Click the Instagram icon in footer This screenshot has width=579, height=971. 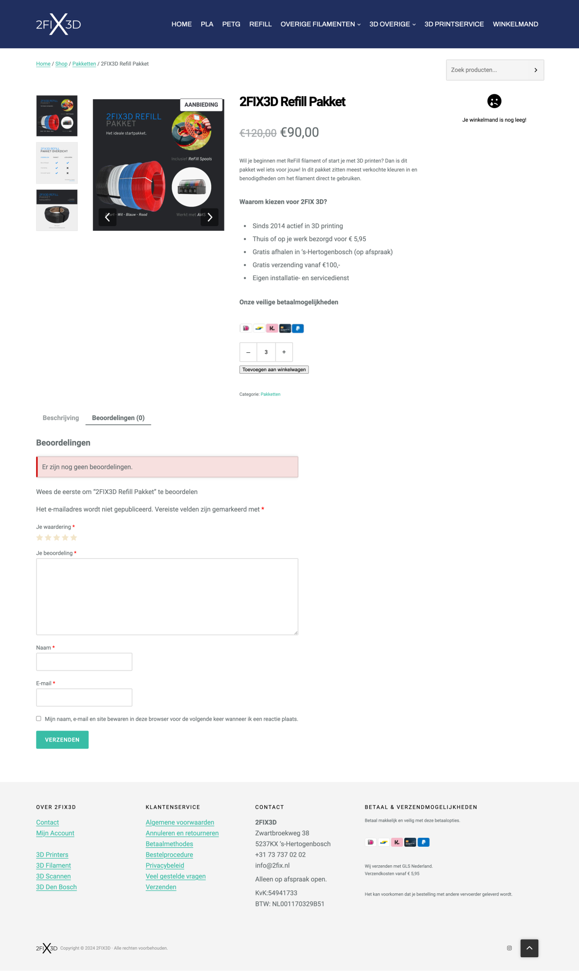[x=509, y=948]
